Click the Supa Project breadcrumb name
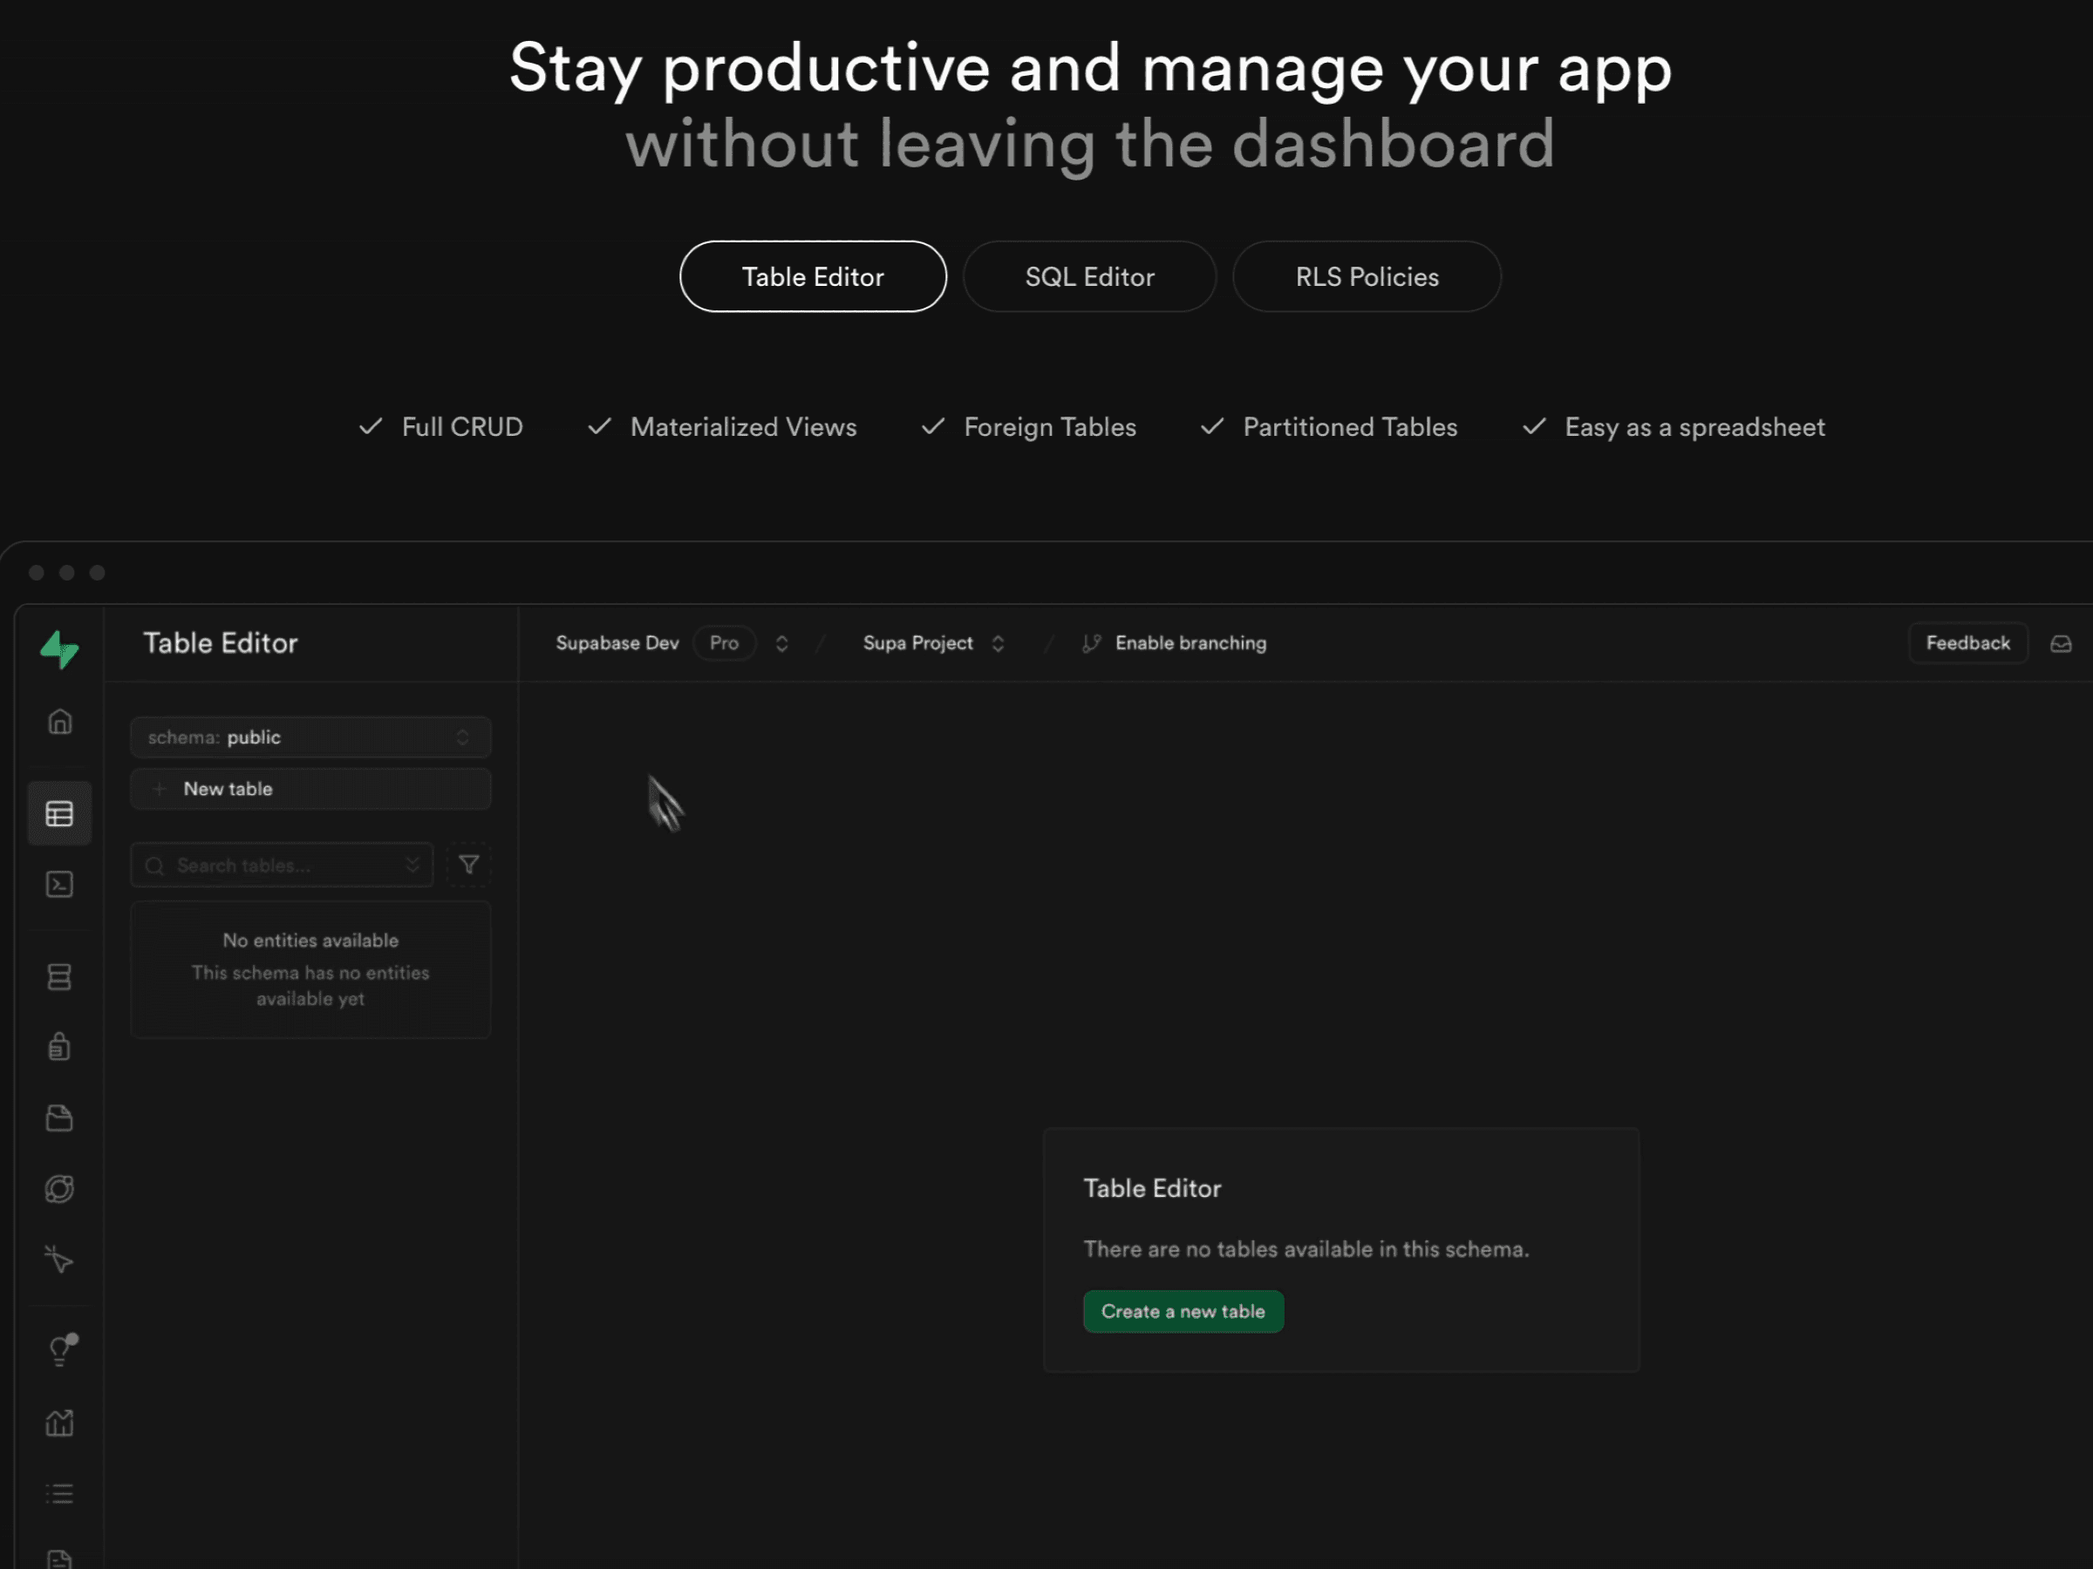The image size is (2093, 1569). (x=917, y=643)
